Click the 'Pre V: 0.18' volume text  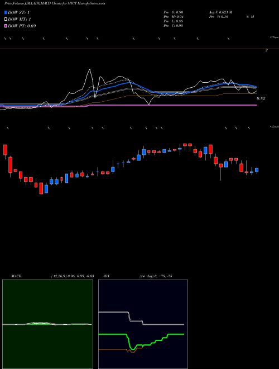tap(218, 17)
